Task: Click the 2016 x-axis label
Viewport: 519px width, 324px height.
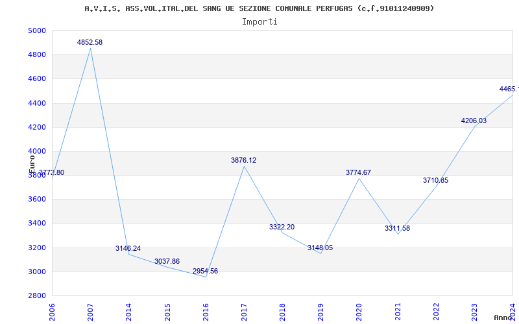Action: [x=206, y=312]
